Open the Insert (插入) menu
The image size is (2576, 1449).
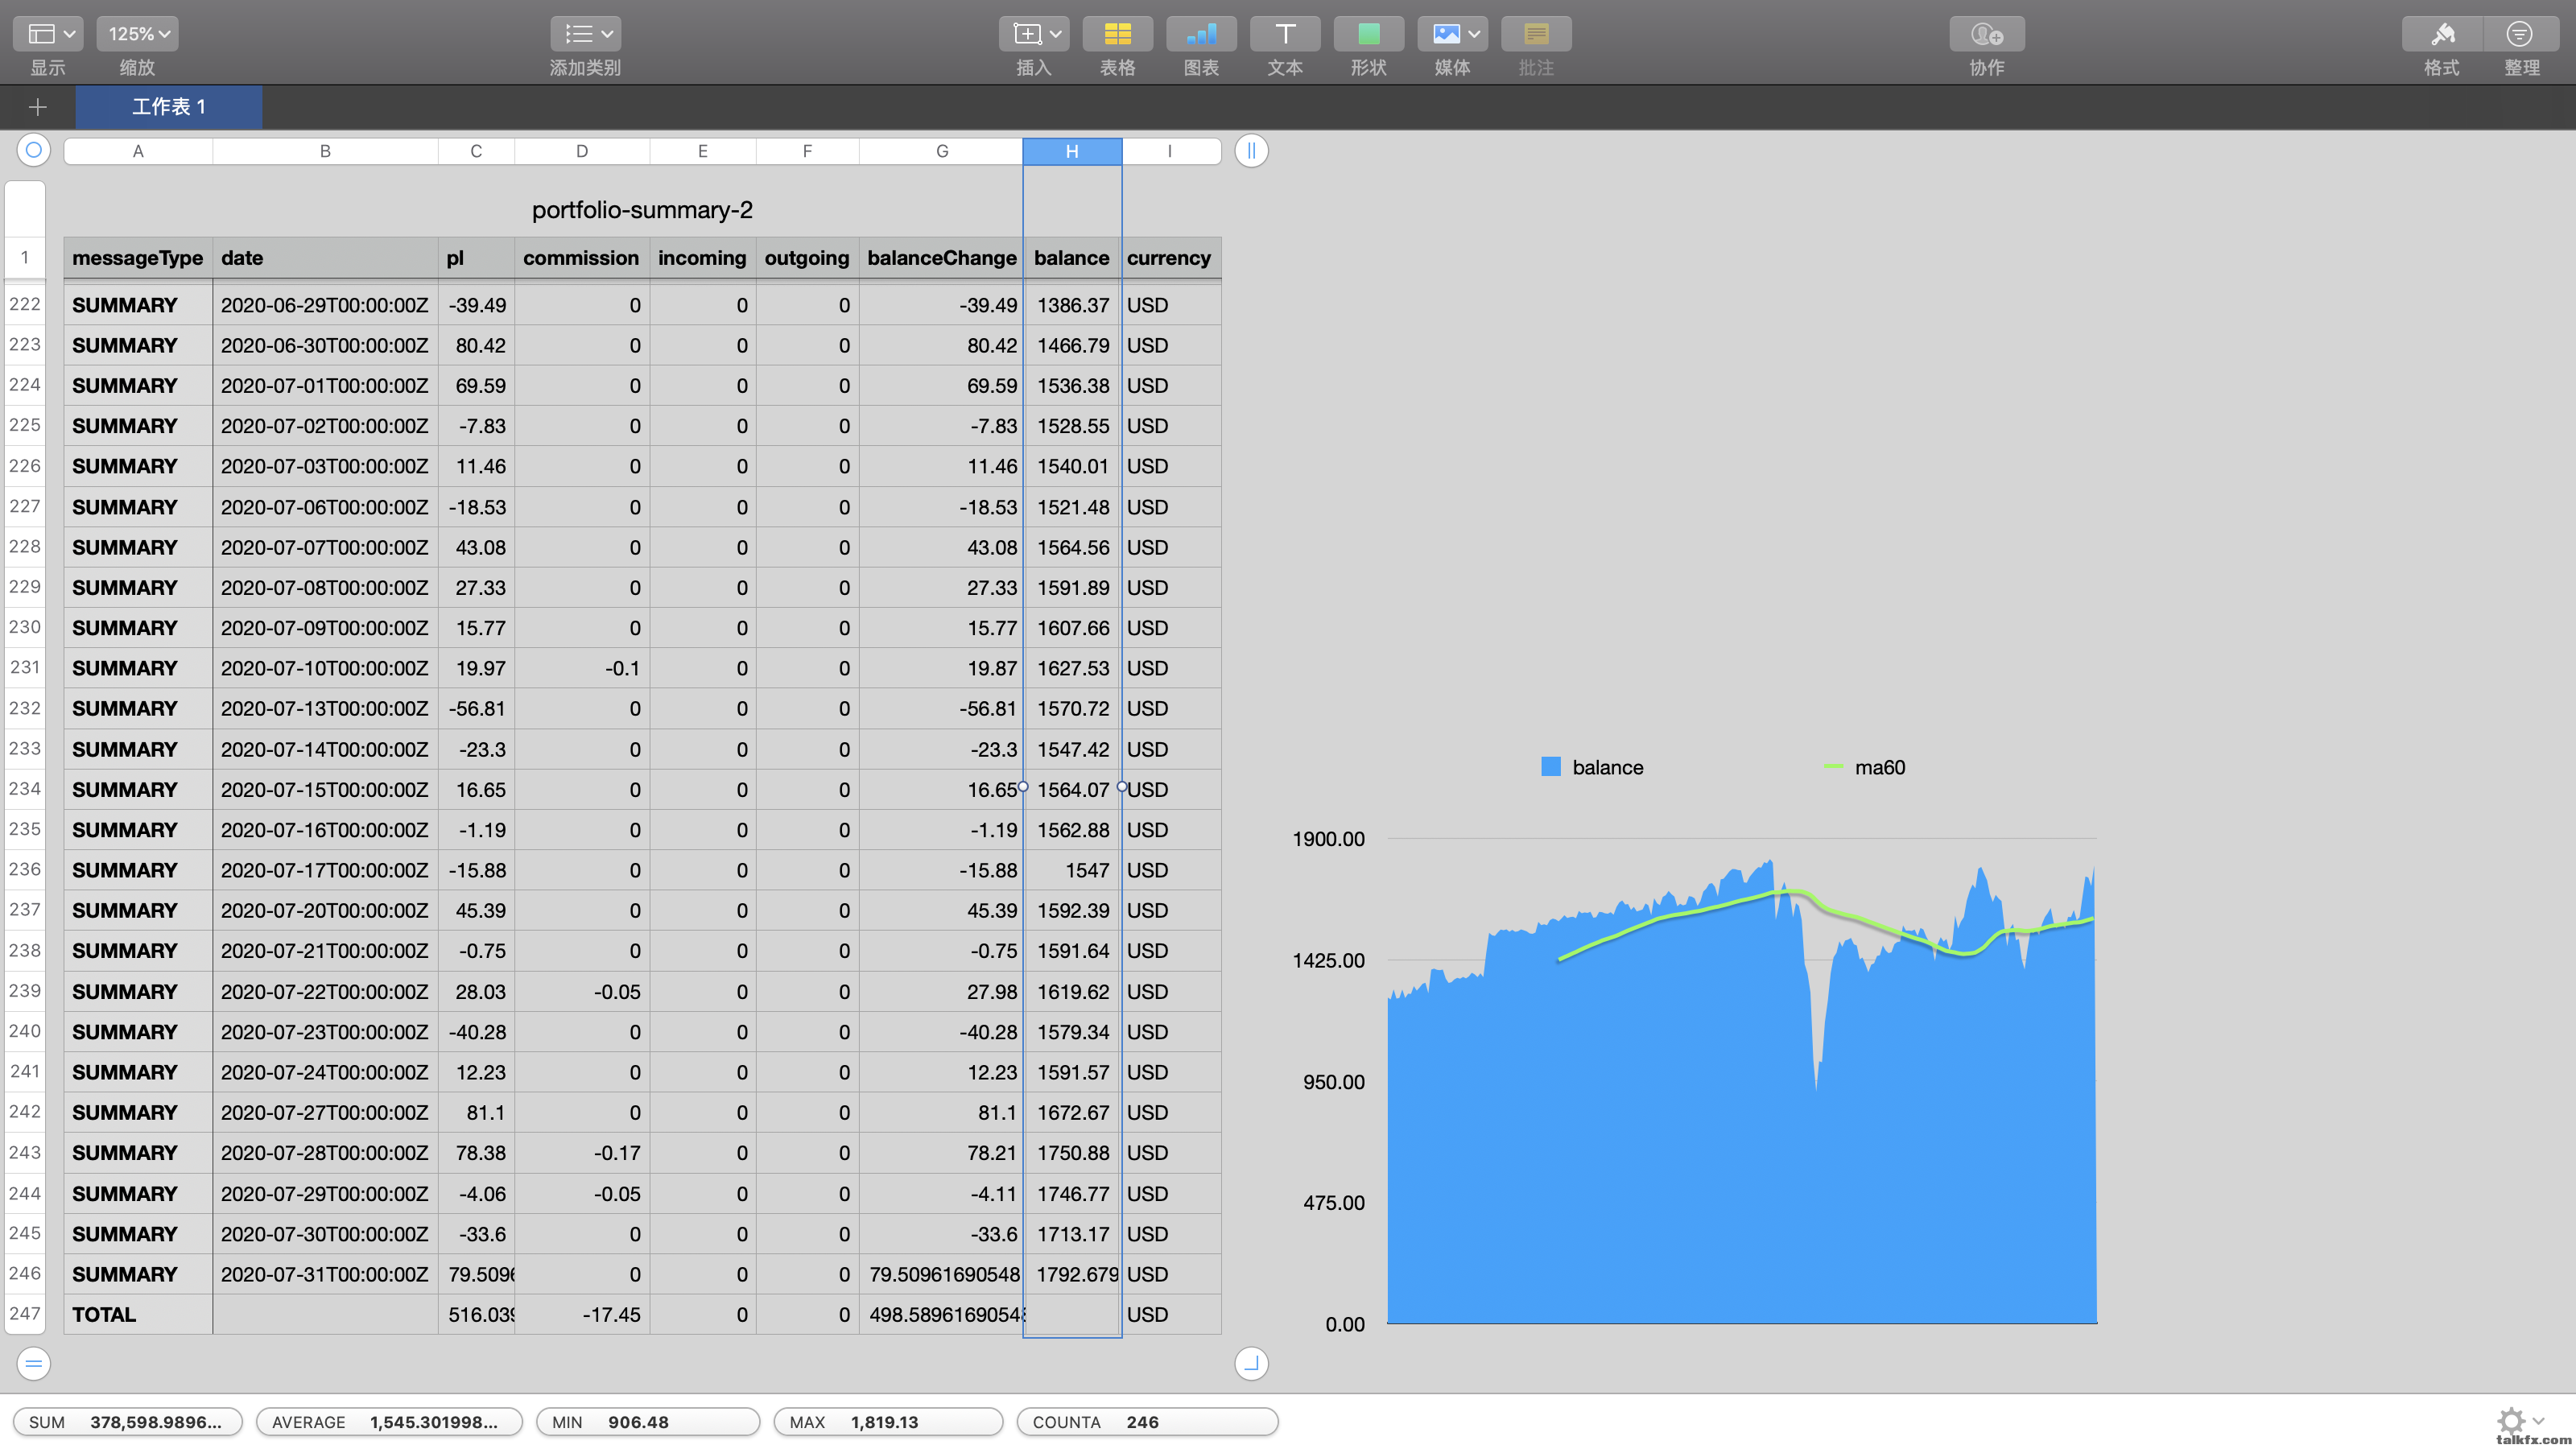[1034, 34]
